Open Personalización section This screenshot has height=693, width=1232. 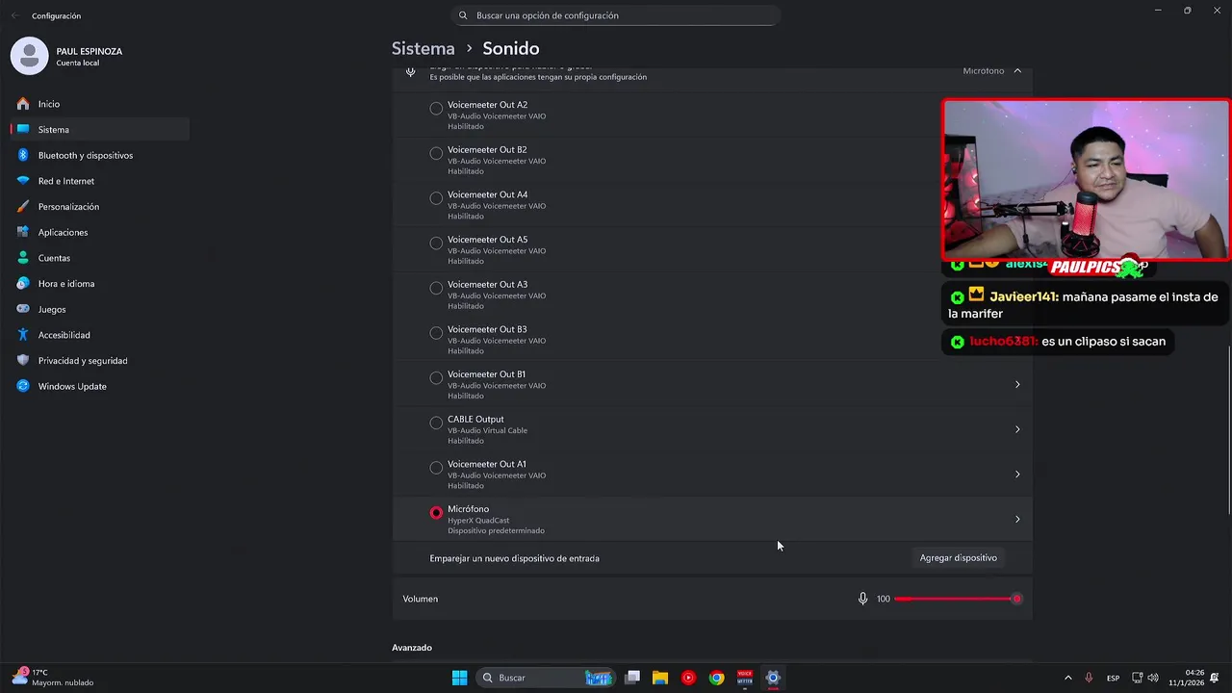[100, 207]
